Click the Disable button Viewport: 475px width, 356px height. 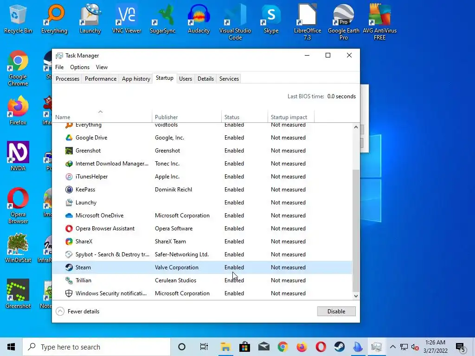point(336,311)
